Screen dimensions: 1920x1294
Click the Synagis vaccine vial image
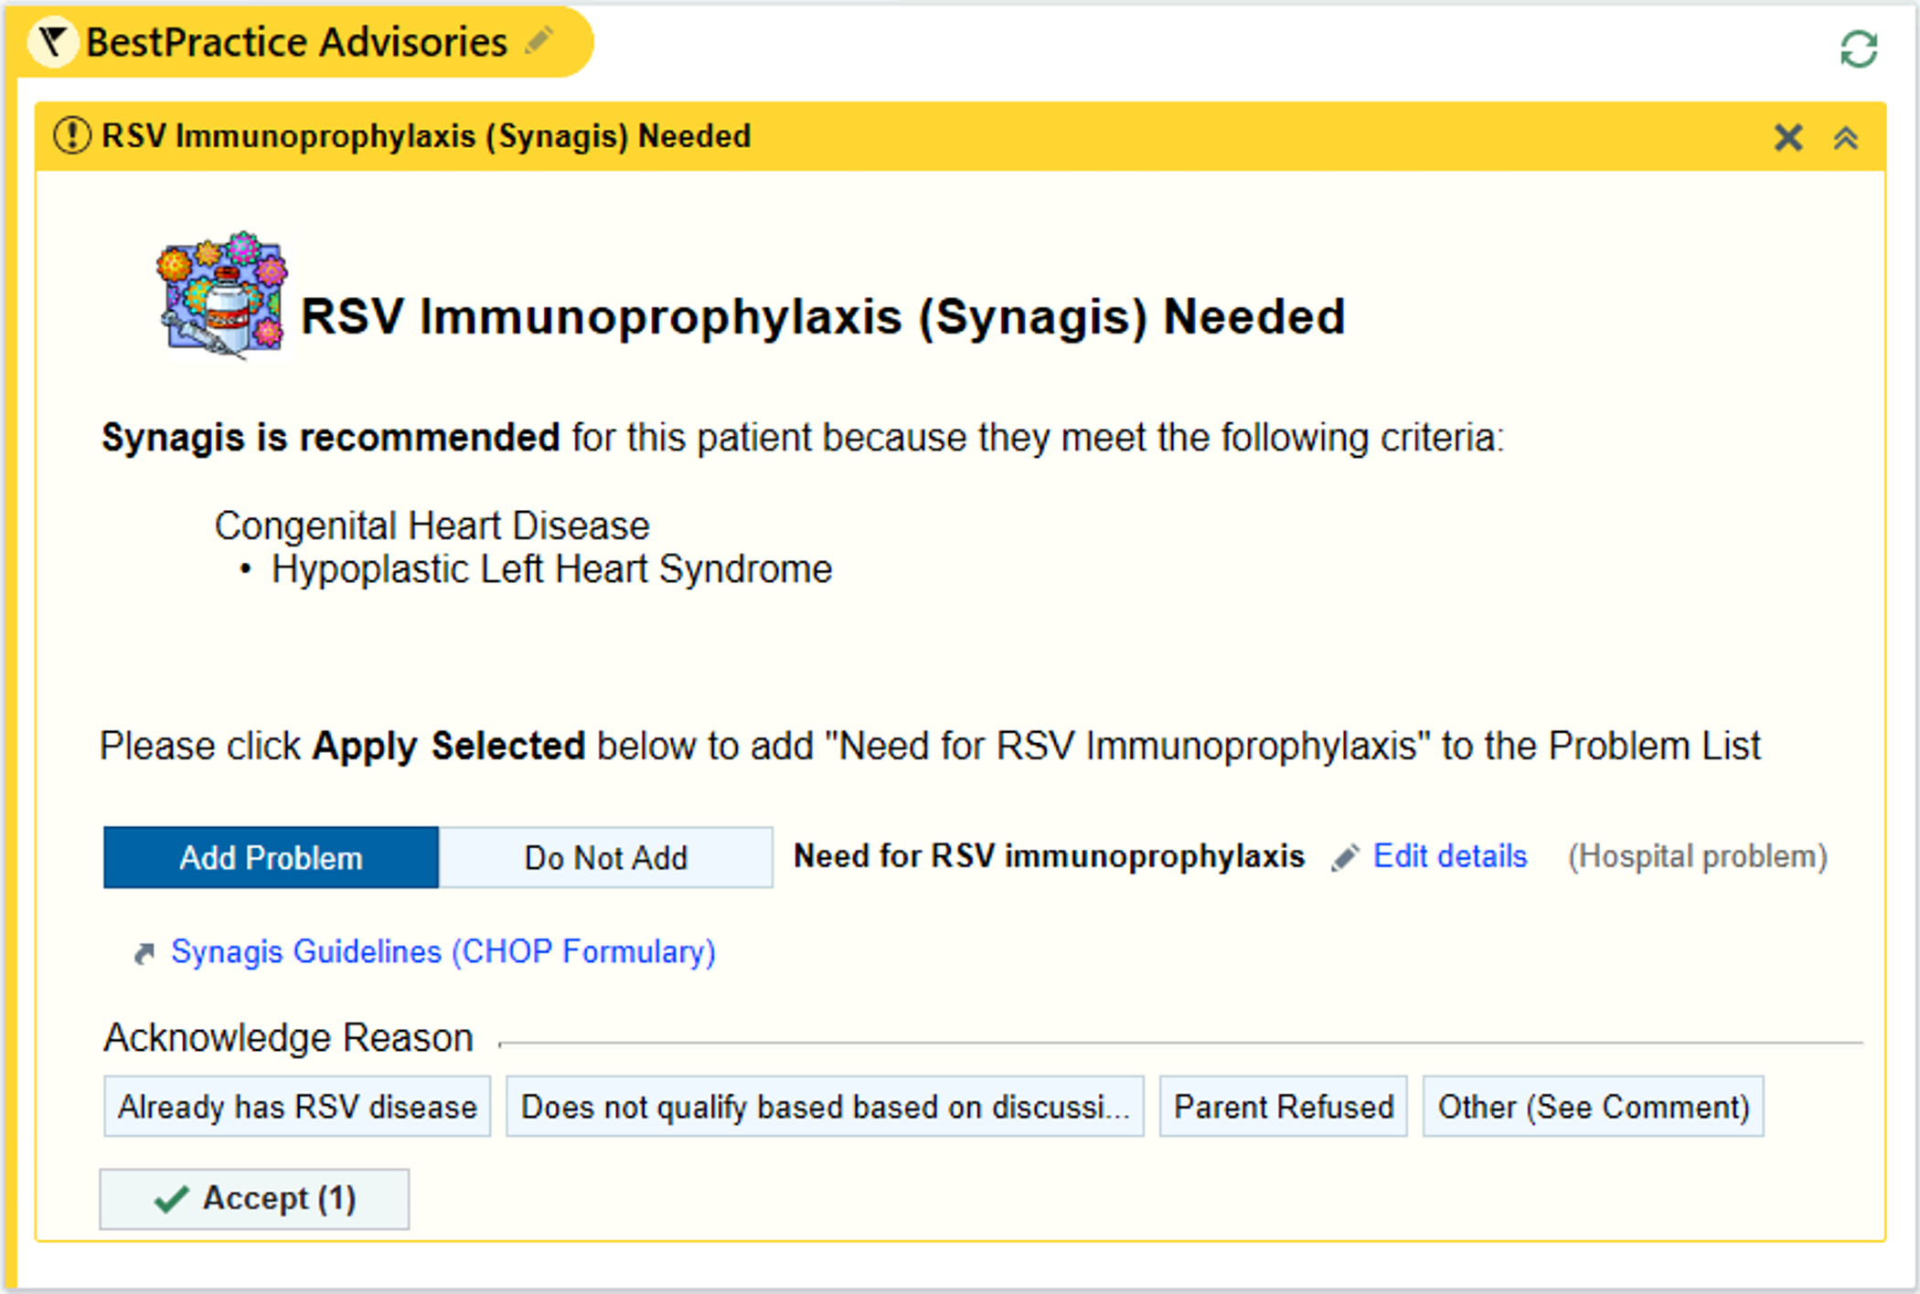tap(222, 294)
